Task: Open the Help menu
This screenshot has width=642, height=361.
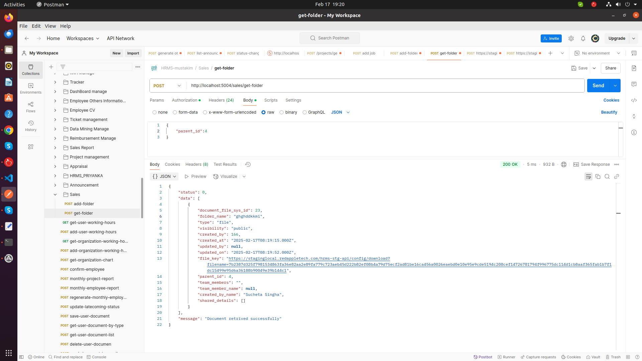Action: 66,26
